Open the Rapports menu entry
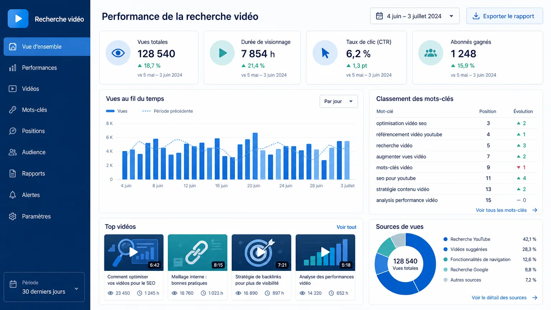The width and height of the screenshot is (551, 310). pyautogui.click(x=47, y=174)
